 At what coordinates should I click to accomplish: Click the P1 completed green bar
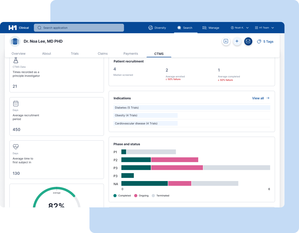[x=124, y=152]
